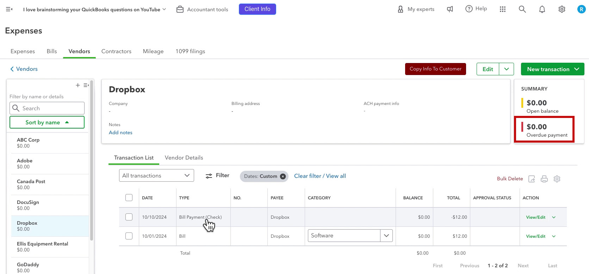Open the Software category dropdown
This screenshot has height=274, width=589.
pyautogui.click(x=386, y=236)
